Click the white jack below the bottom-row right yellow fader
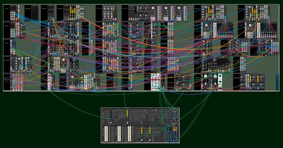Image resolution: width=283 pixels, height=148 pixels. pos(150,141)
